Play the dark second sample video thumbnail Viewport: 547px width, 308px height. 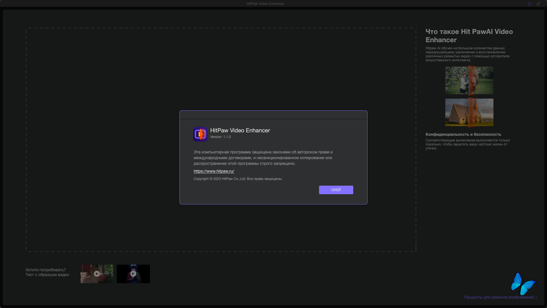tap(133, 274)
